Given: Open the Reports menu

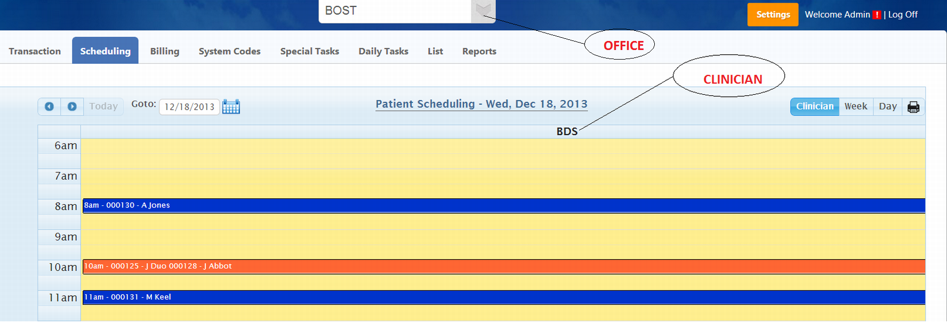Looking at the screenshot, I should tap(479, 51).
